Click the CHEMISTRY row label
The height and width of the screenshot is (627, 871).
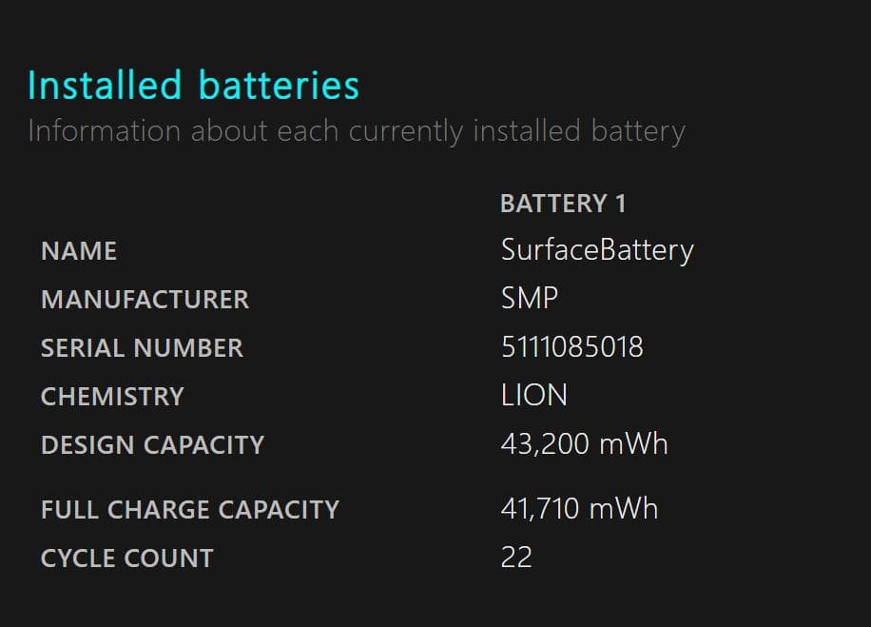click(x=112, y=397)
